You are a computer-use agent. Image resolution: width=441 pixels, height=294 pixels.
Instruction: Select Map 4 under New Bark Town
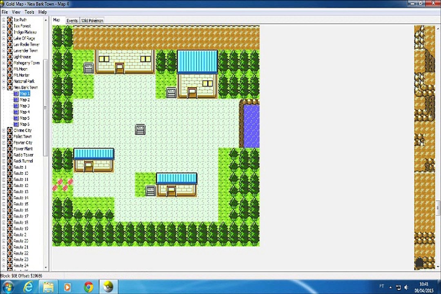click(x=24, y=112)
